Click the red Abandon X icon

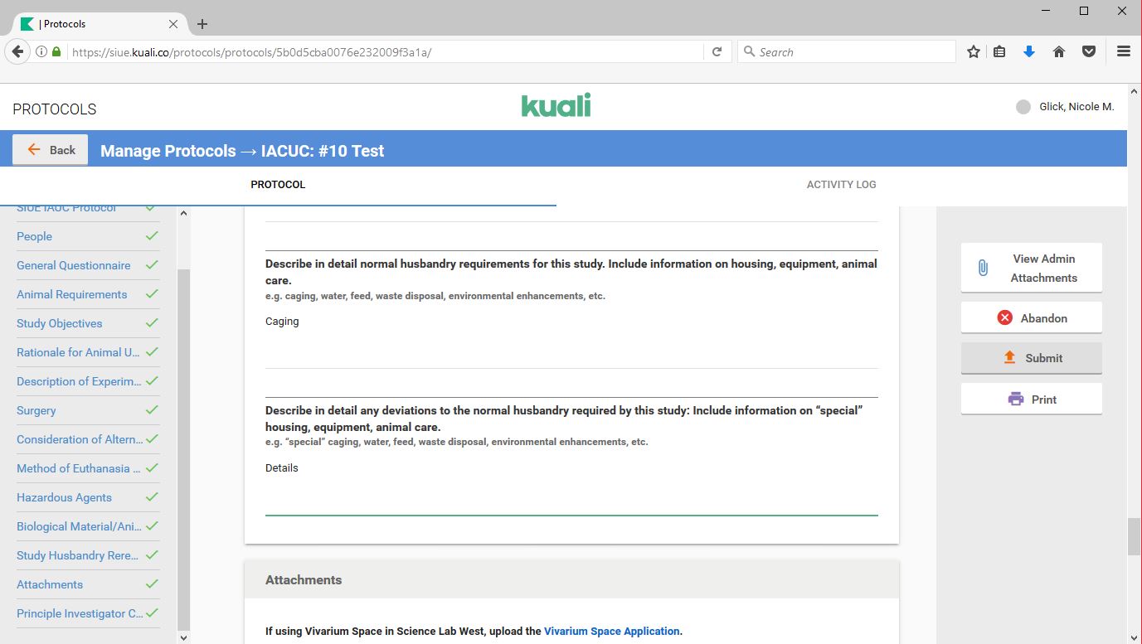[x=1004, y=317]
